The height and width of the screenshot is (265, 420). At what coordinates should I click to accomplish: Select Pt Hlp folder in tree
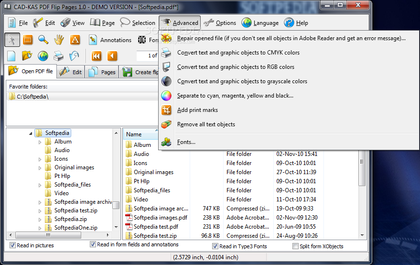(62, 176)
